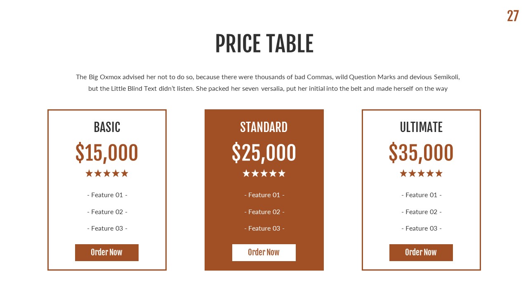
Task: Select Feature 03 in the Basic card
Action: (x=107, y=228)
